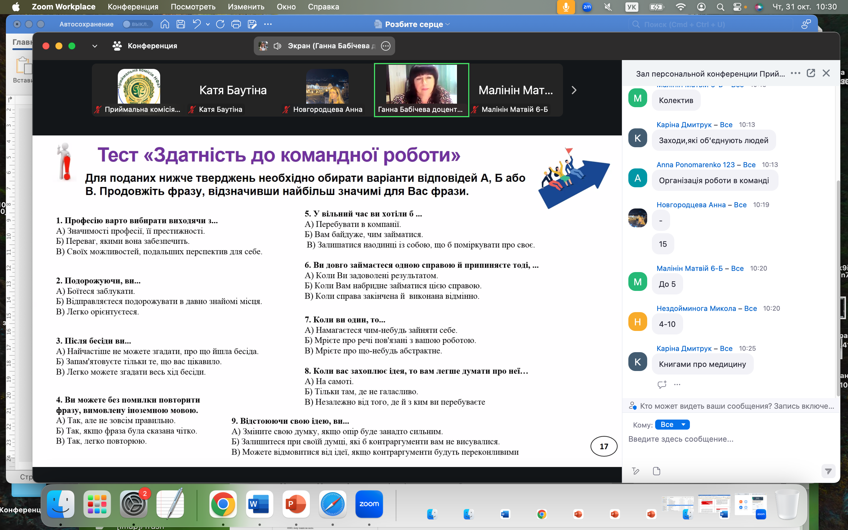The width and height of the screenshot is (848, 530).
Task: Click the Книгами про медицину message
Action: point(703,364)
